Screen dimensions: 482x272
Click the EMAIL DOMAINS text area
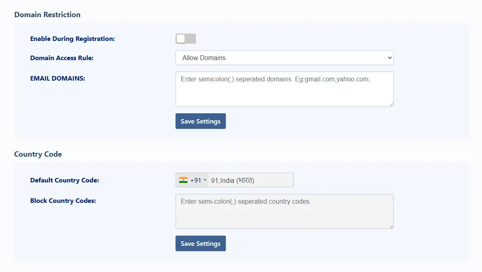click(x=284, y=89)
